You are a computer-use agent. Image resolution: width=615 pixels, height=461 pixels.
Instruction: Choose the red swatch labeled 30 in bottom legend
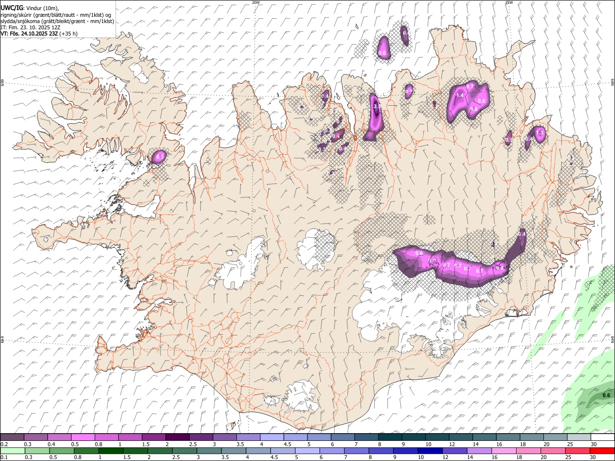click(602, 451)
